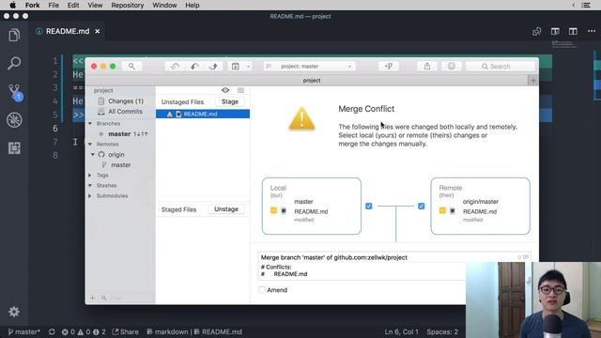Expand the Tags section
This screenshot has height=338, width=601.
[90, 176]
